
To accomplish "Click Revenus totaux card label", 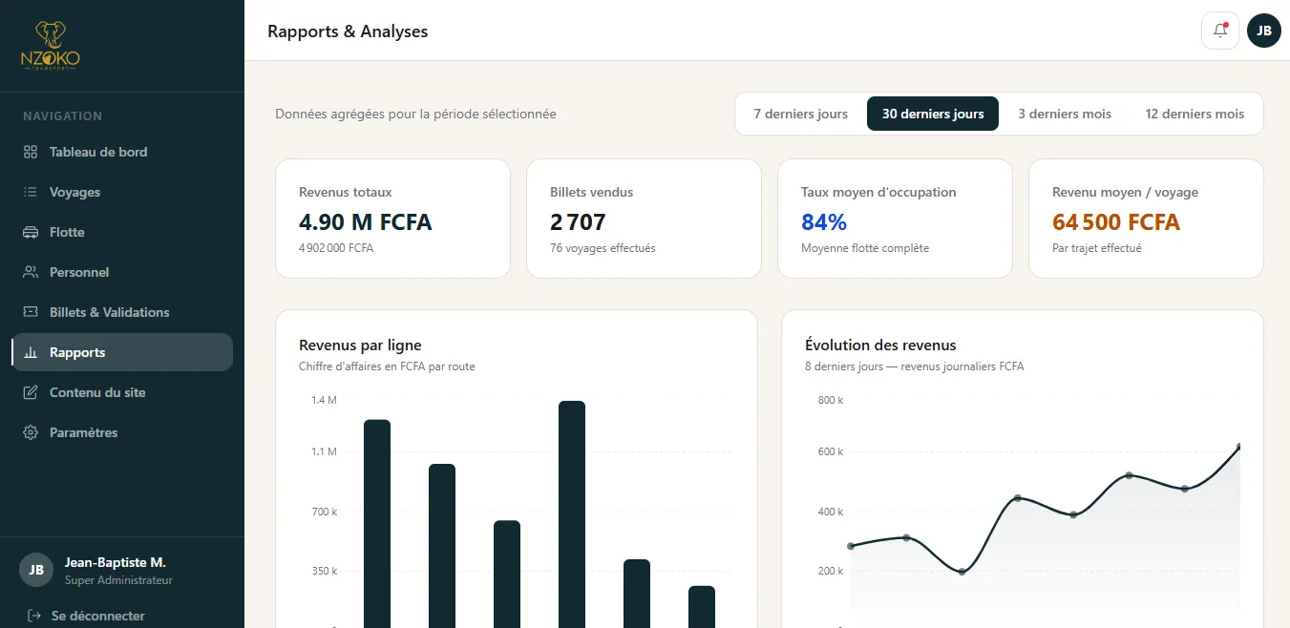I will pos(346,192).
